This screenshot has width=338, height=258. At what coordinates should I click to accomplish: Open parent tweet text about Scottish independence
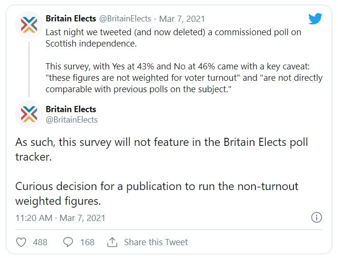(x=173, y=38)
